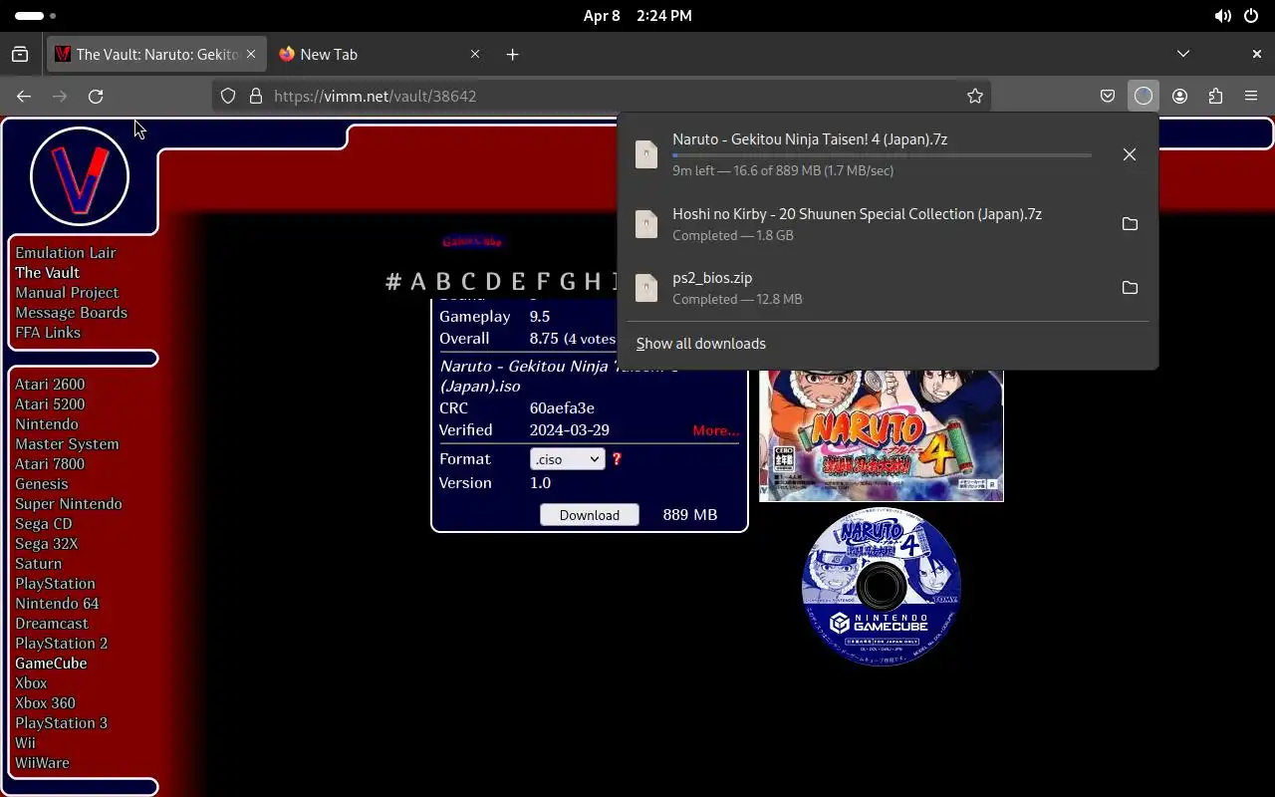Open the Firefox hamburger menu
This screenshot has width=1275, height=797.
pos(1251,96)
